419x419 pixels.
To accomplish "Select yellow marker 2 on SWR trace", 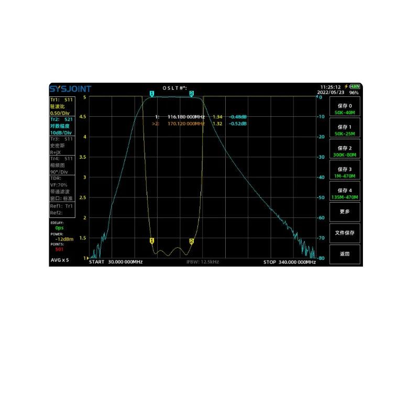I will click(x=191, y=241).
